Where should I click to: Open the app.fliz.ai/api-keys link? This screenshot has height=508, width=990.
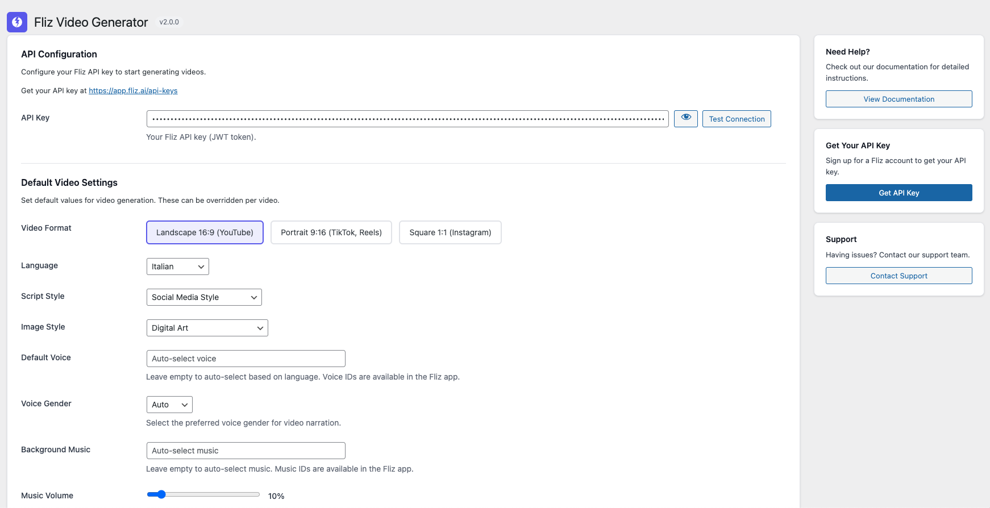point(133,91)
